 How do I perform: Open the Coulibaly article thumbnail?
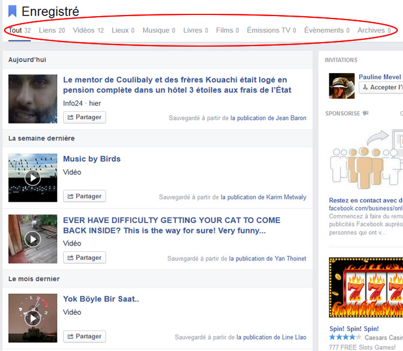click(33, 99)
